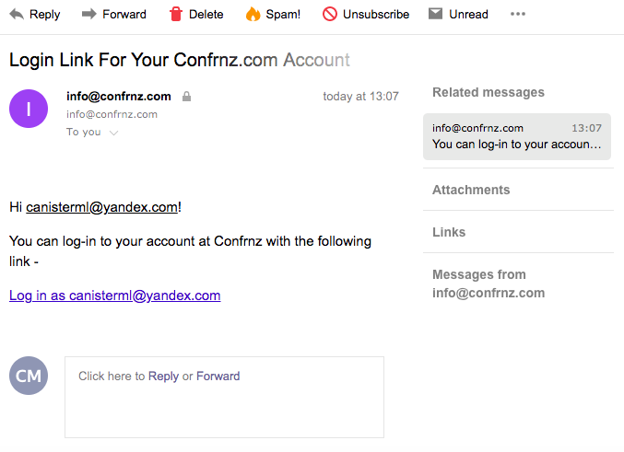Click the Reply arrow icon
Viewport: 624px width, 452px height.
17,15
